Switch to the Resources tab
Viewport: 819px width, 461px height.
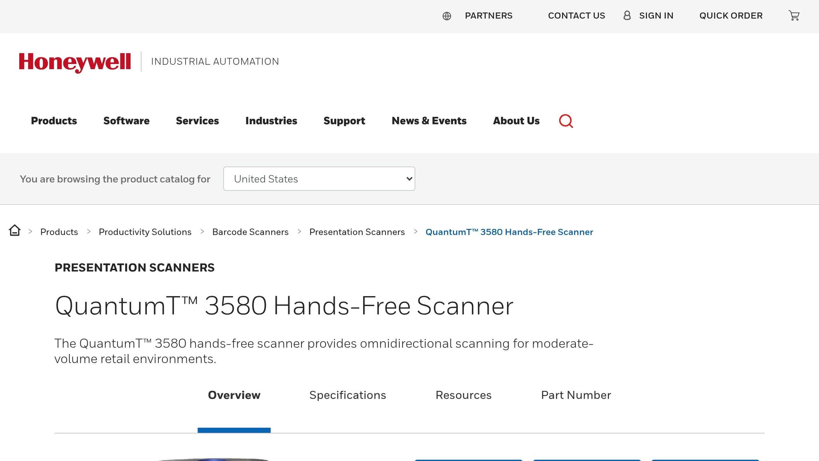463,395
